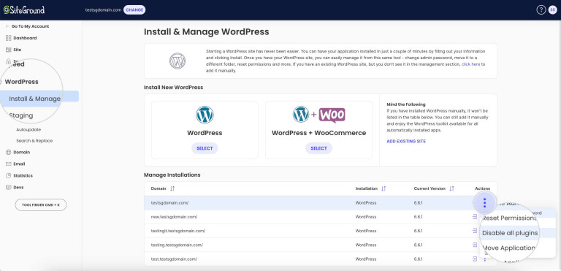561x271 pixels.
Task: Click WordPress cell in testing.testsgdomain.com row
Action: point(366,245)
